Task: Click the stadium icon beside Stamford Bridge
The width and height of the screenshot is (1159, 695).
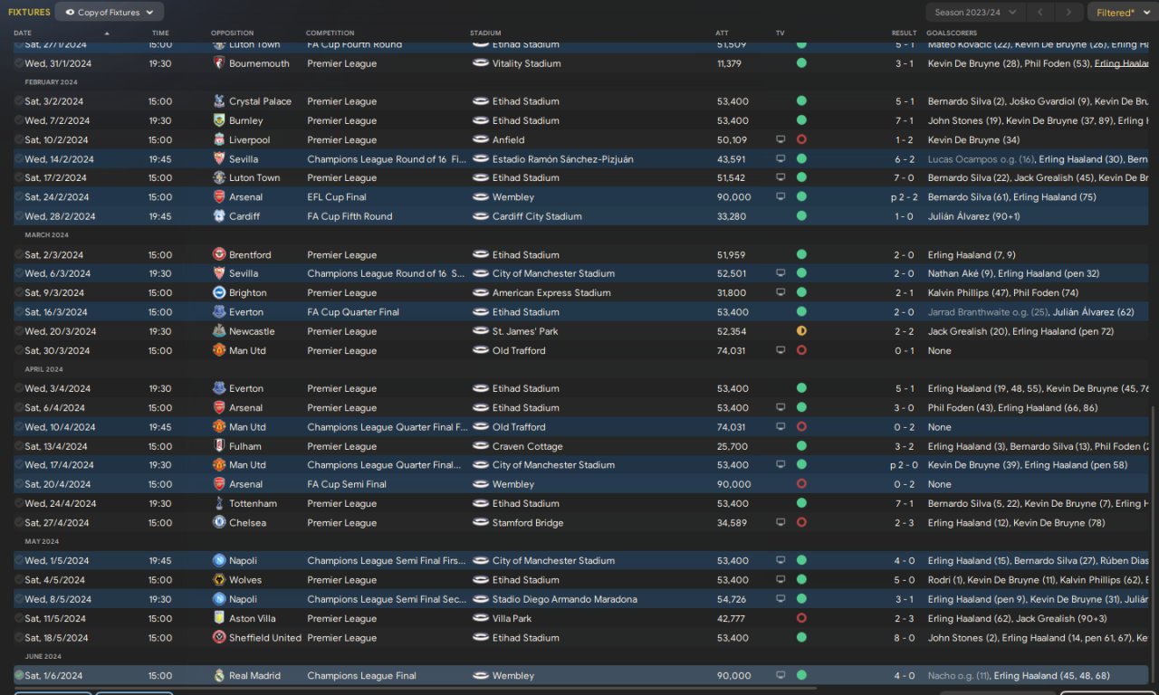Action: 480,523
